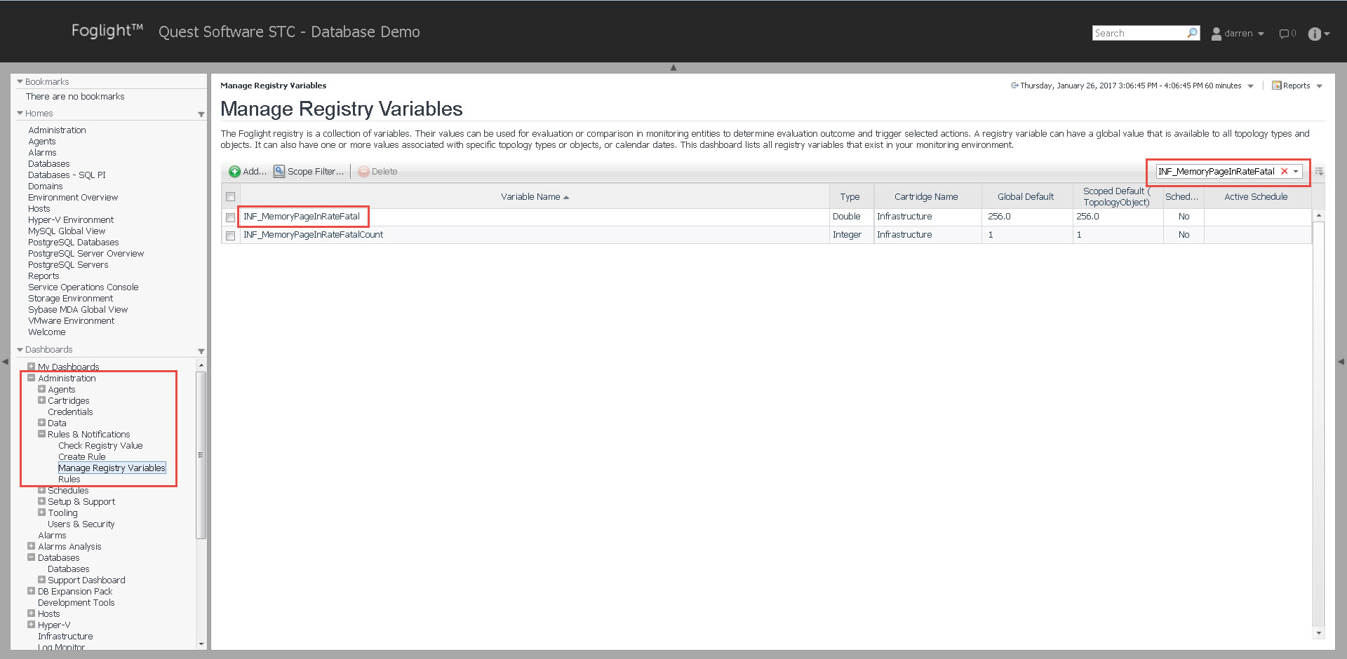Open the INF_MemoryPageInRateFatal variable link
This screenshot has width=1347, height=659.
302,217
